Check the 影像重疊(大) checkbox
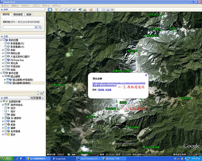This screenshot has width=202, height=161. [x=6, y=43]
